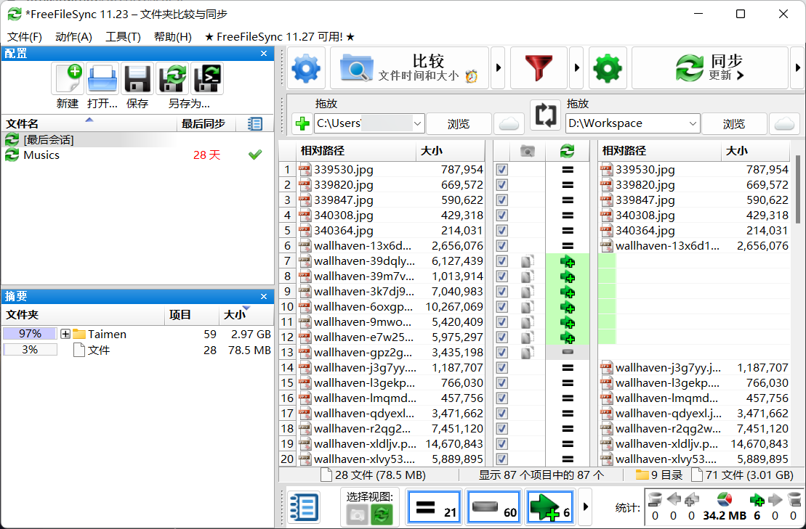Change sync action for wallhaven-e7w25 row

pyautogui.click(x=568, y=337)
